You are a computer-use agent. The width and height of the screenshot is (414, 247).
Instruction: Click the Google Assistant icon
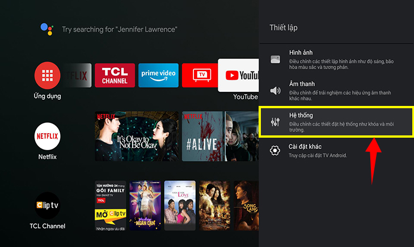[x=47, y=29]
